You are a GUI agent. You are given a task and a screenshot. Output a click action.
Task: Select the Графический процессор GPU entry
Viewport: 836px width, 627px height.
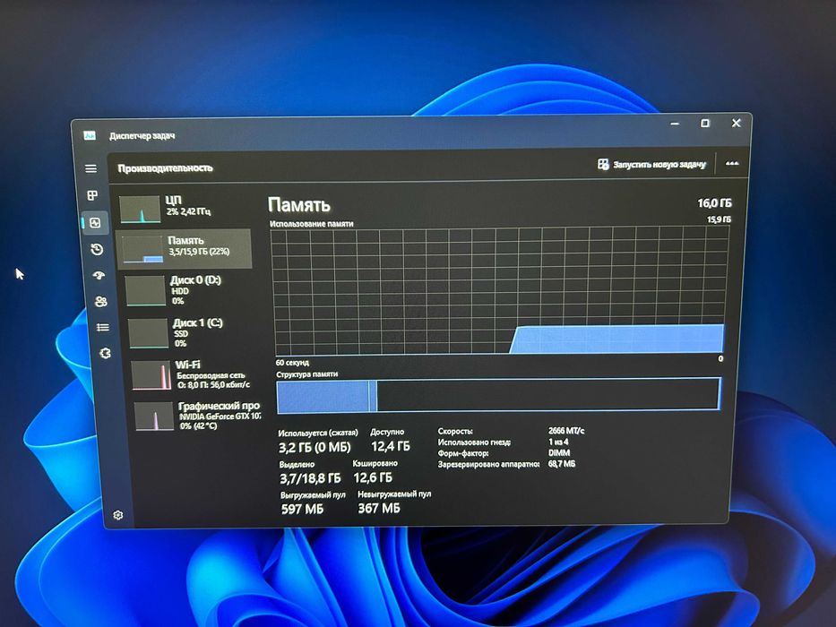[x=197, y=416]
